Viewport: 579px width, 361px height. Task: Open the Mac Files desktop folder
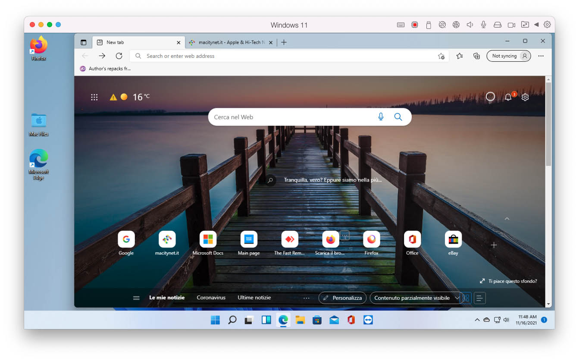click(x=39, y=124)
